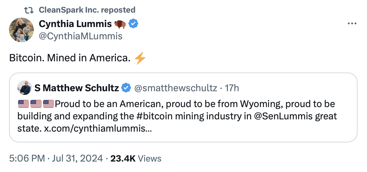Open the CleanSpark Inc. reposted link

tap(87, 10)
